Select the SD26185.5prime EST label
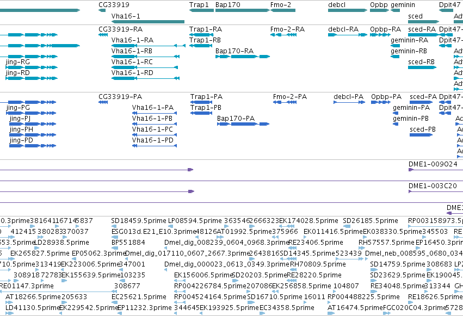Screen dimensions: 463x316 [371, 221]
